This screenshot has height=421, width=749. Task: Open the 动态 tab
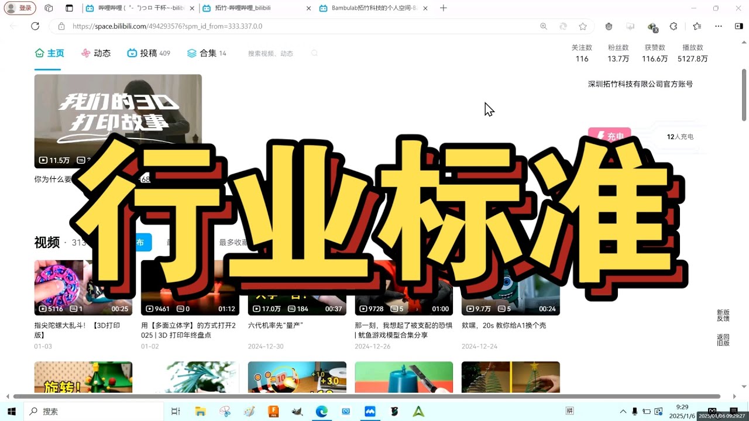tap(96, 53)
